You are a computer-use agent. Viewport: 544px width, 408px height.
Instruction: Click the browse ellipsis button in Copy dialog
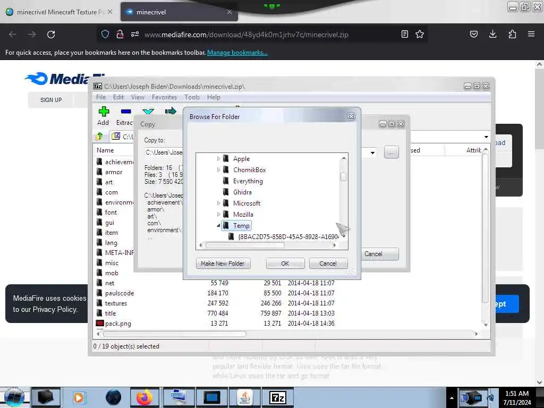[392, 152]
